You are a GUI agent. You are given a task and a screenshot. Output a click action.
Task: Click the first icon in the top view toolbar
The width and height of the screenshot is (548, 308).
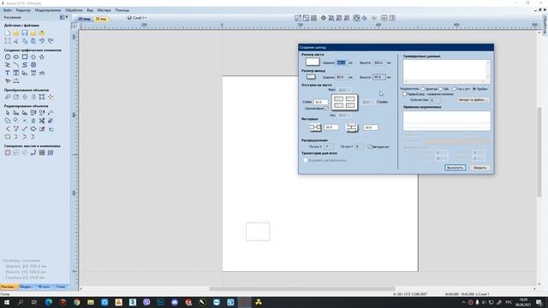[298, 17]
